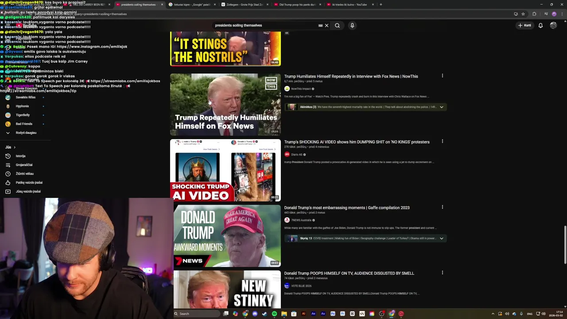This screenshot has width=567, height=319.
Task: Launch Adobe Photoshop from the taskbar
Action: 333,314
